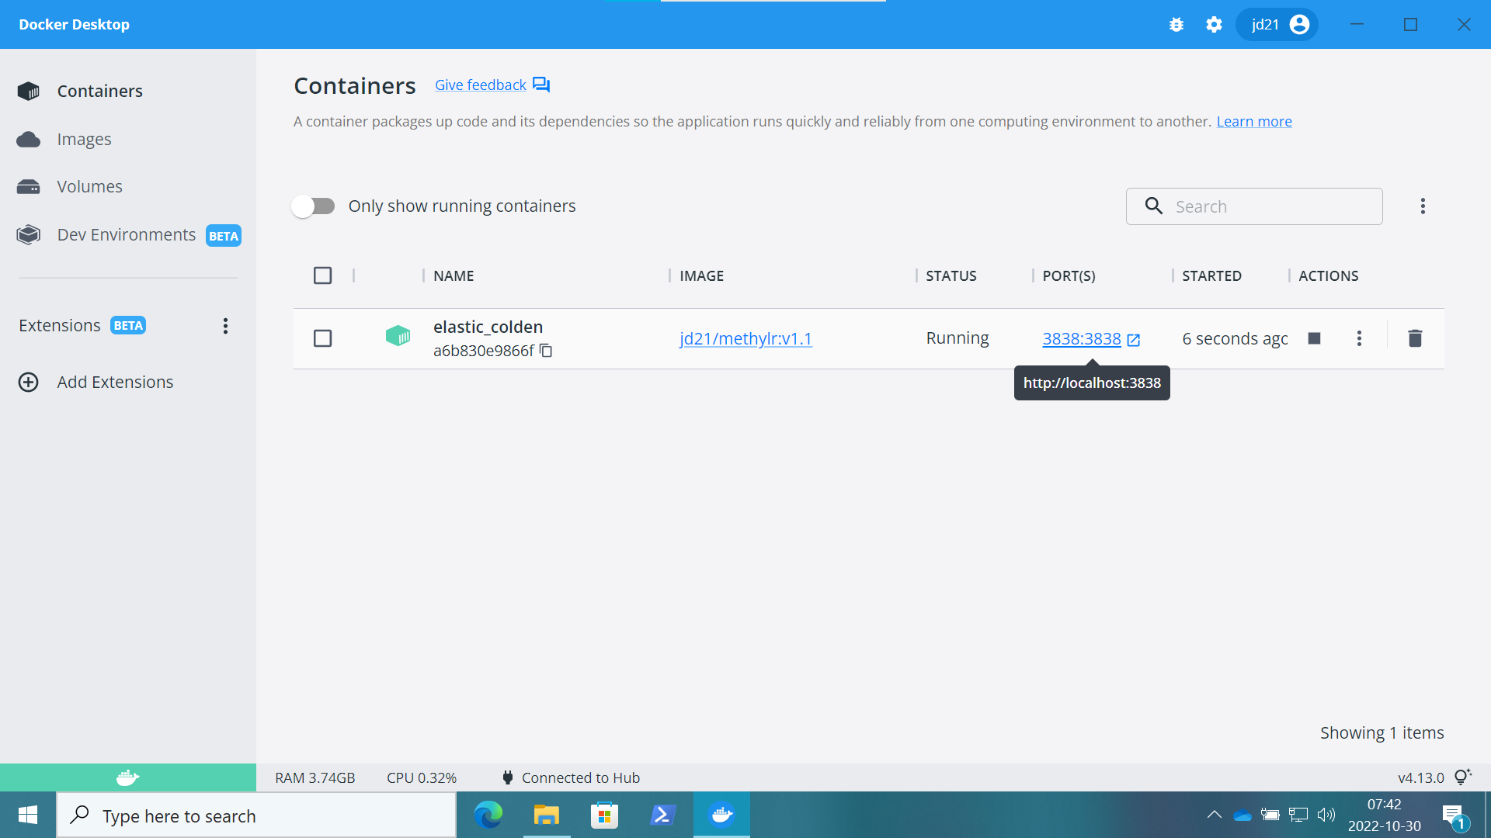Click the Windows taskbar search box
The image size is (1491, 838).
(256, 815)
